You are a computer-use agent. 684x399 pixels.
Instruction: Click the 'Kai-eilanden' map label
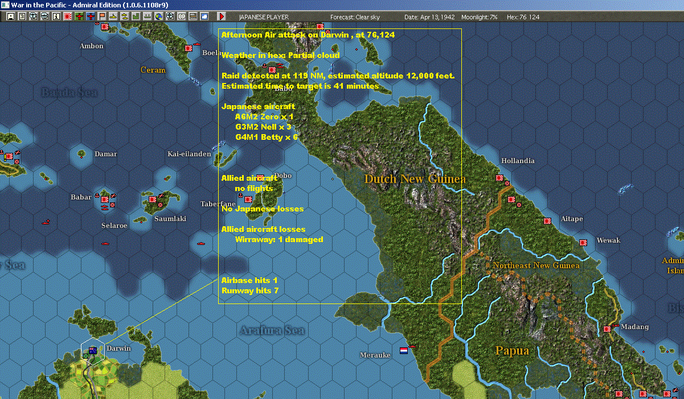pos(189,154)
